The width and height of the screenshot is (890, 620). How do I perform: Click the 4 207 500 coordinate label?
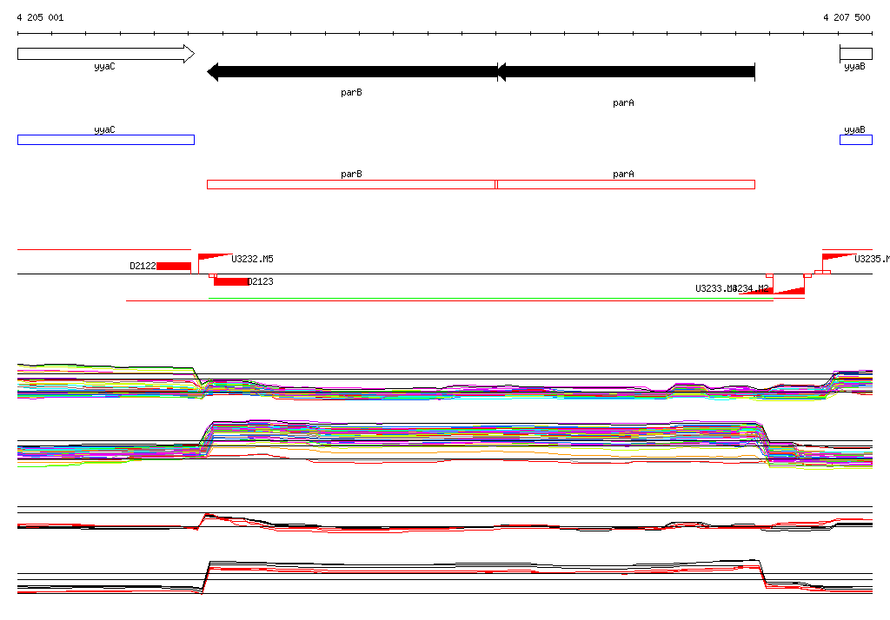pyautogui.click(x=847, y=17)
